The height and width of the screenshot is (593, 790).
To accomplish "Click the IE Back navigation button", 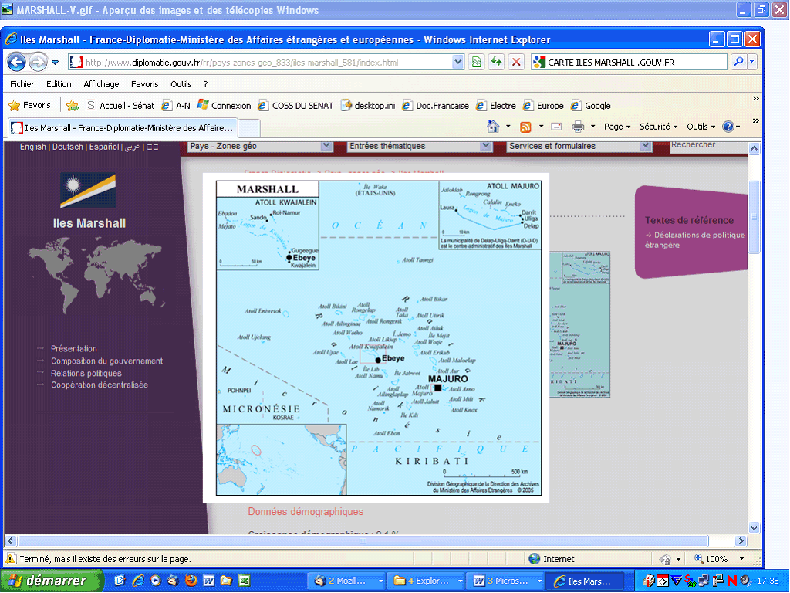I will [17, 63].
